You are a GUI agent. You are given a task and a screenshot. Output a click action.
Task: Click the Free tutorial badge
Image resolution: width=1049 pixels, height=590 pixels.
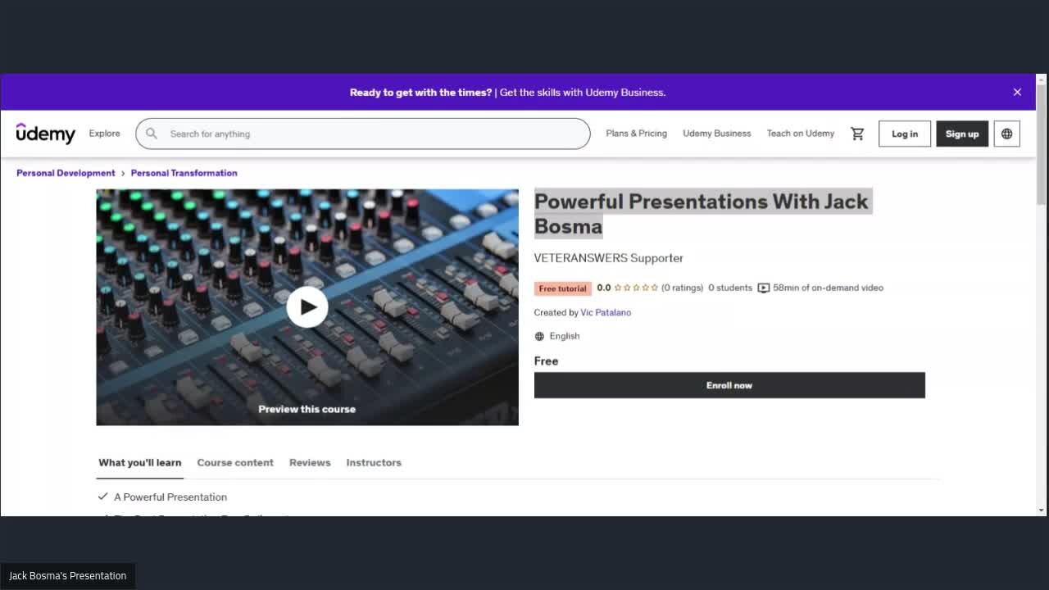(563, 288)
